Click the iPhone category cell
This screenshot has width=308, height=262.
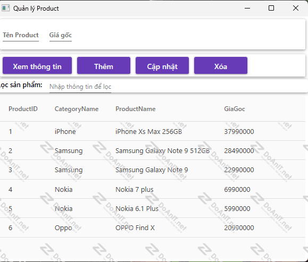pyautogui.click(x=65, y=131)
